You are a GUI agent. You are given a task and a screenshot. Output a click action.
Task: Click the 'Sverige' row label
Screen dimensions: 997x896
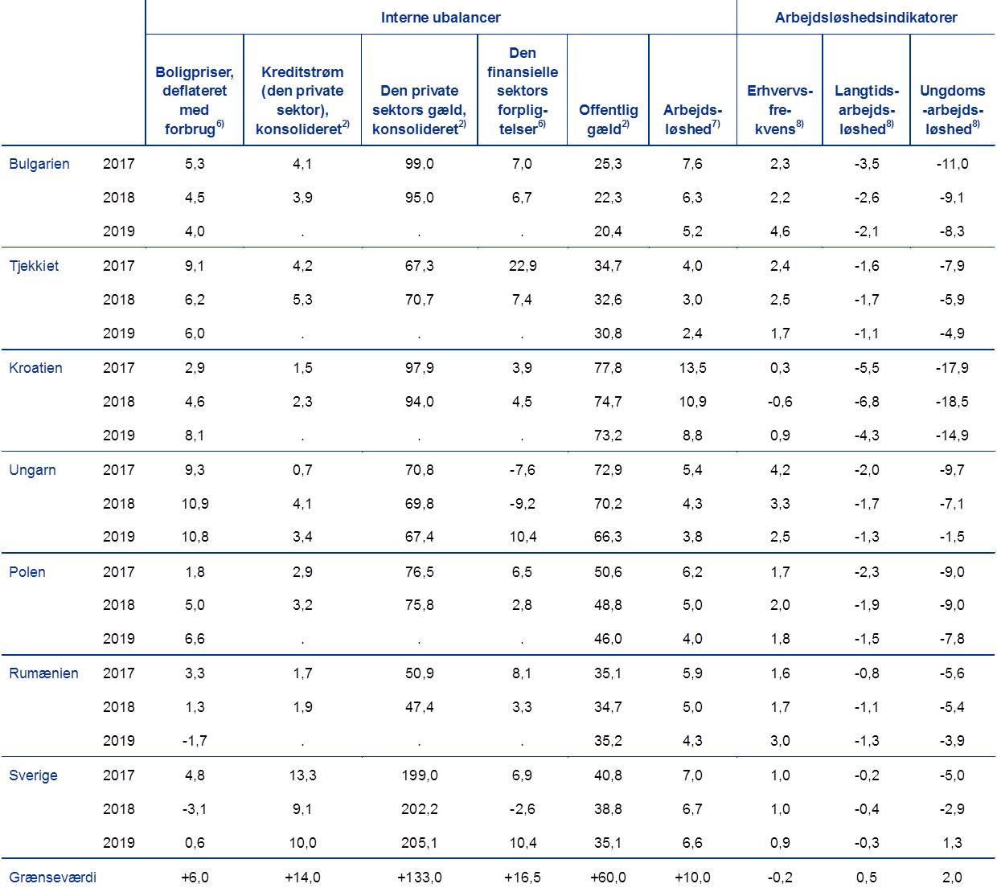(33, 775)
